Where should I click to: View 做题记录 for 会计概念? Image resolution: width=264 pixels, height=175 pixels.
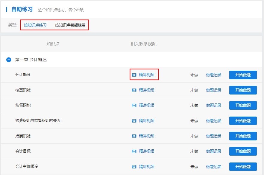pyautogui.click(x=214, y=75)
